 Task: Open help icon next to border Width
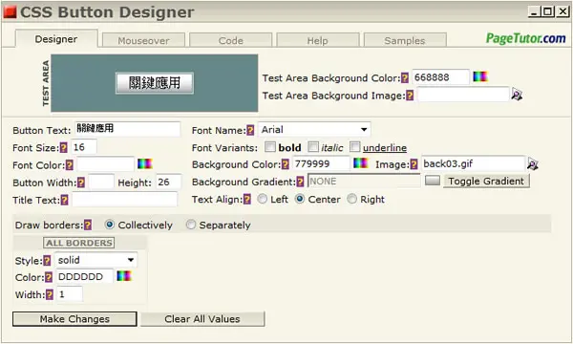pos(50,294)
